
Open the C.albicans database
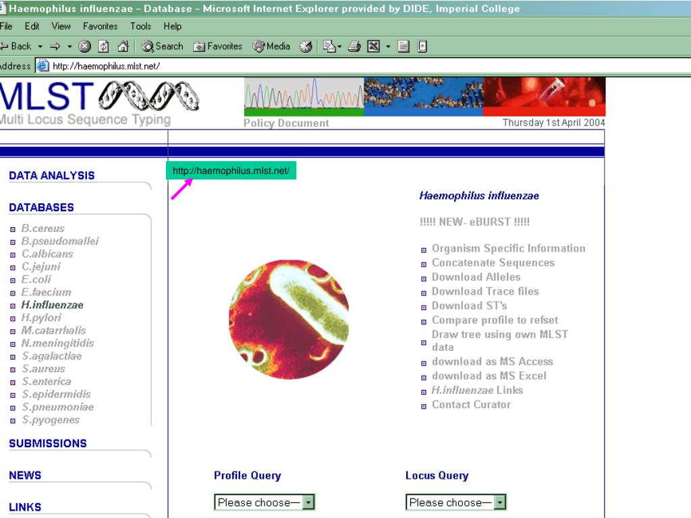pyautogui.click(x=47, y=254)
